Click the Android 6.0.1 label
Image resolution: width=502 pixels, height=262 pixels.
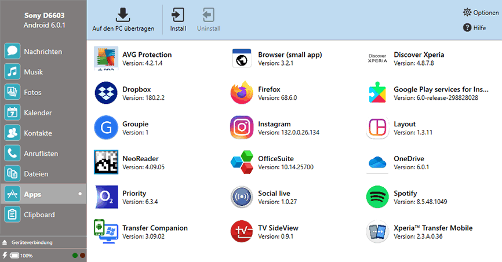click(x=45, y=26)
